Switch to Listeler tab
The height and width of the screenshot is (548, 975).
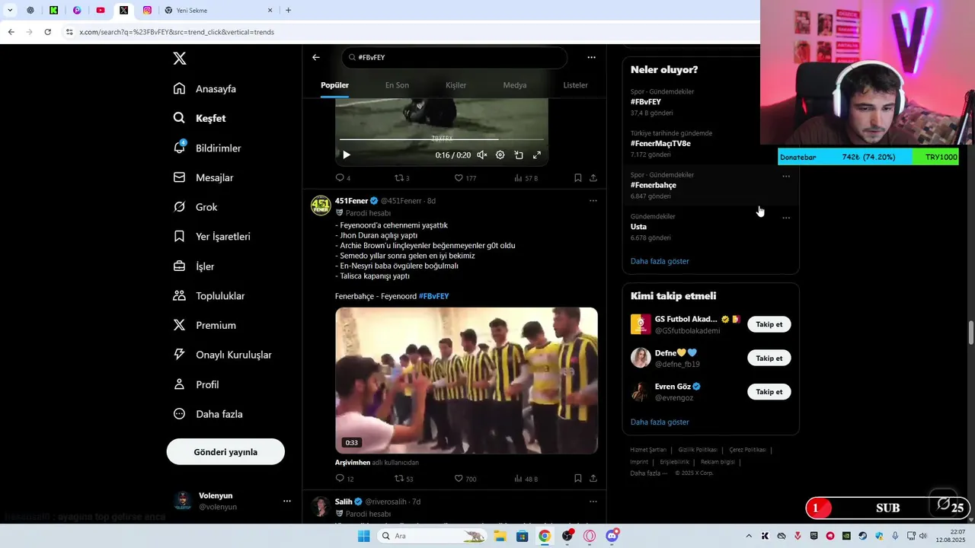575,85
